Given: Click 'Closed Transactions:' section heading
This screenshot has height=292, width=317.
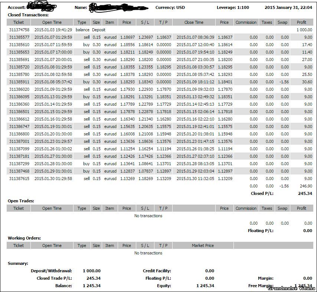Looking at the screenshot, I should 28,15.
